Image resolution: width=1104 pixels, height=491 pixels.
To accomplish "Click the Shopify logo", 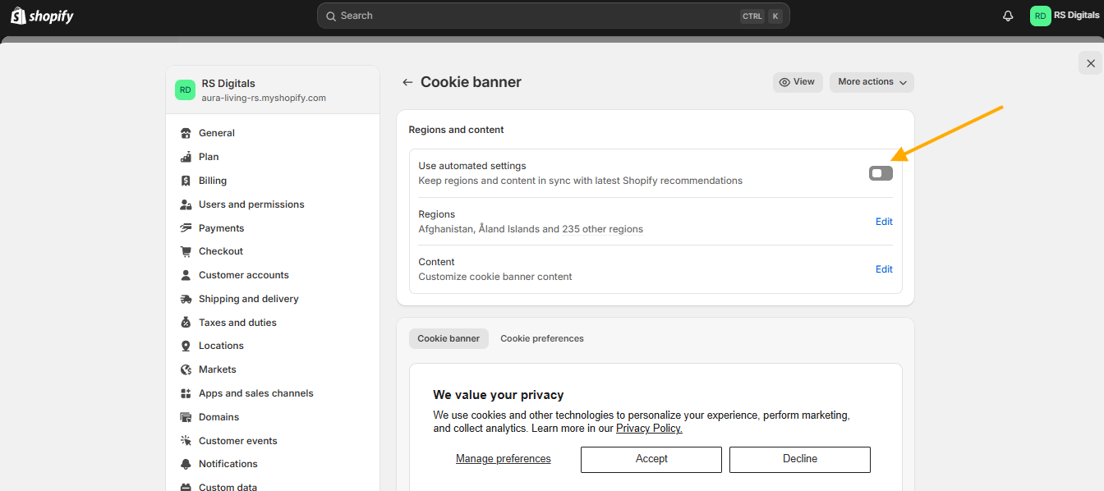I will pyautogui.click(x=42, y=16).
